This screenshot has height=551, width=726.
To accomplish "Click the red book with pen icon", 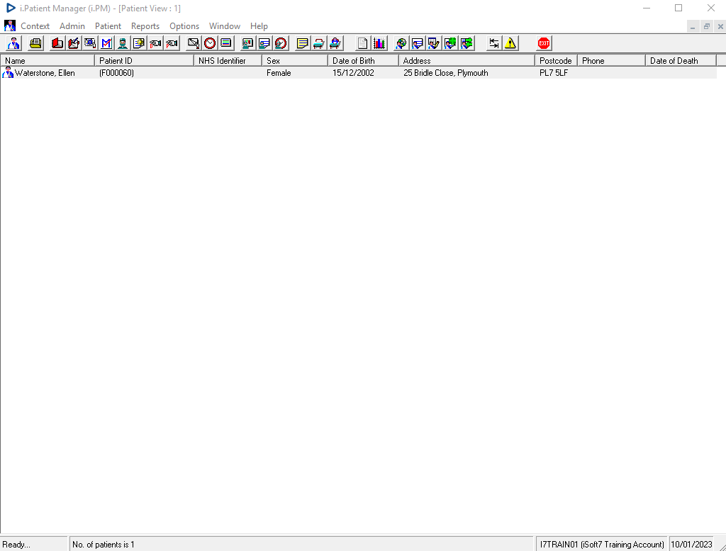I will (74, 43).
